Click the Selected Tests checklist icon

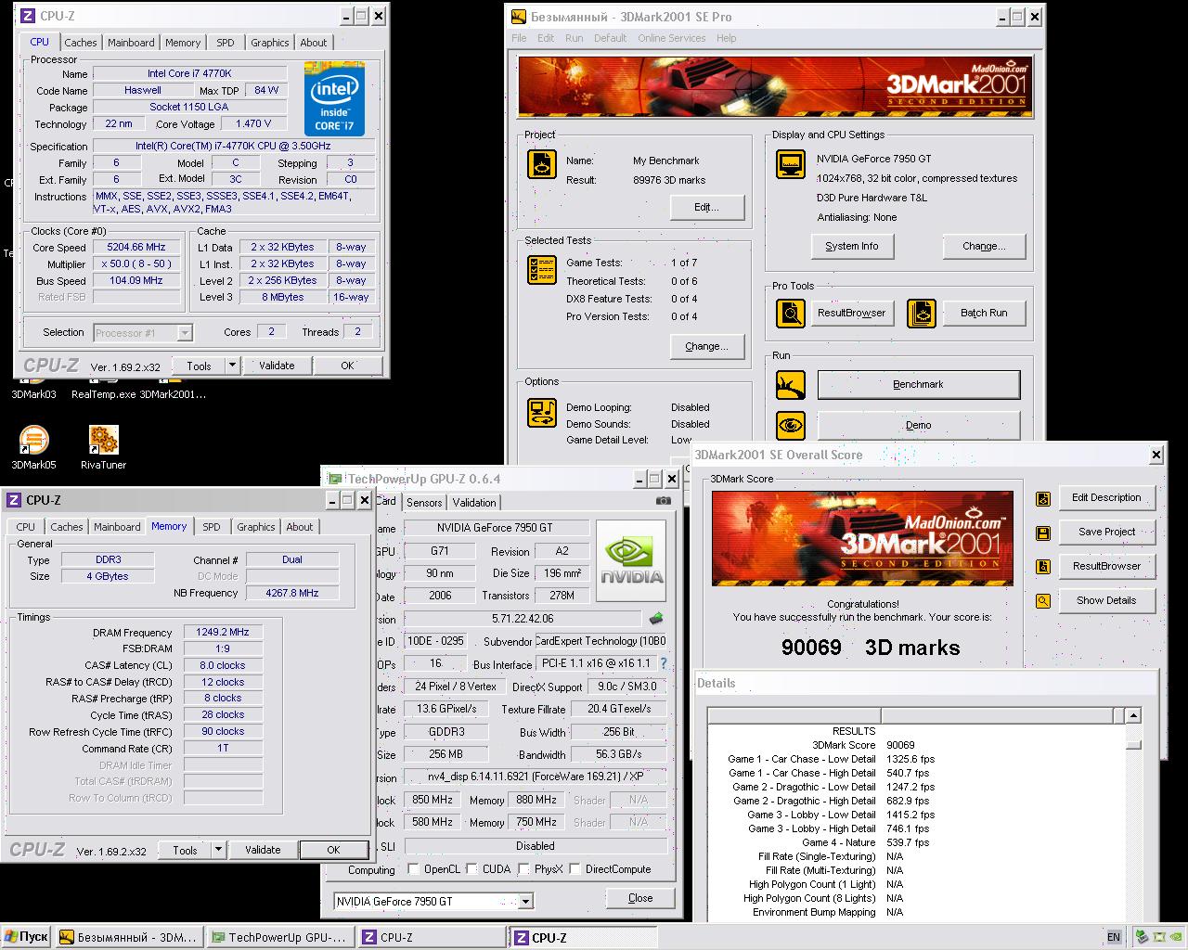(x=542, y=270)
